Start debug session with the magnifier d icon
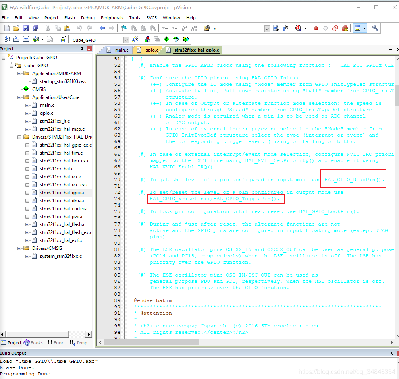Viewport: 399px width, 379px height. (298, 28)
